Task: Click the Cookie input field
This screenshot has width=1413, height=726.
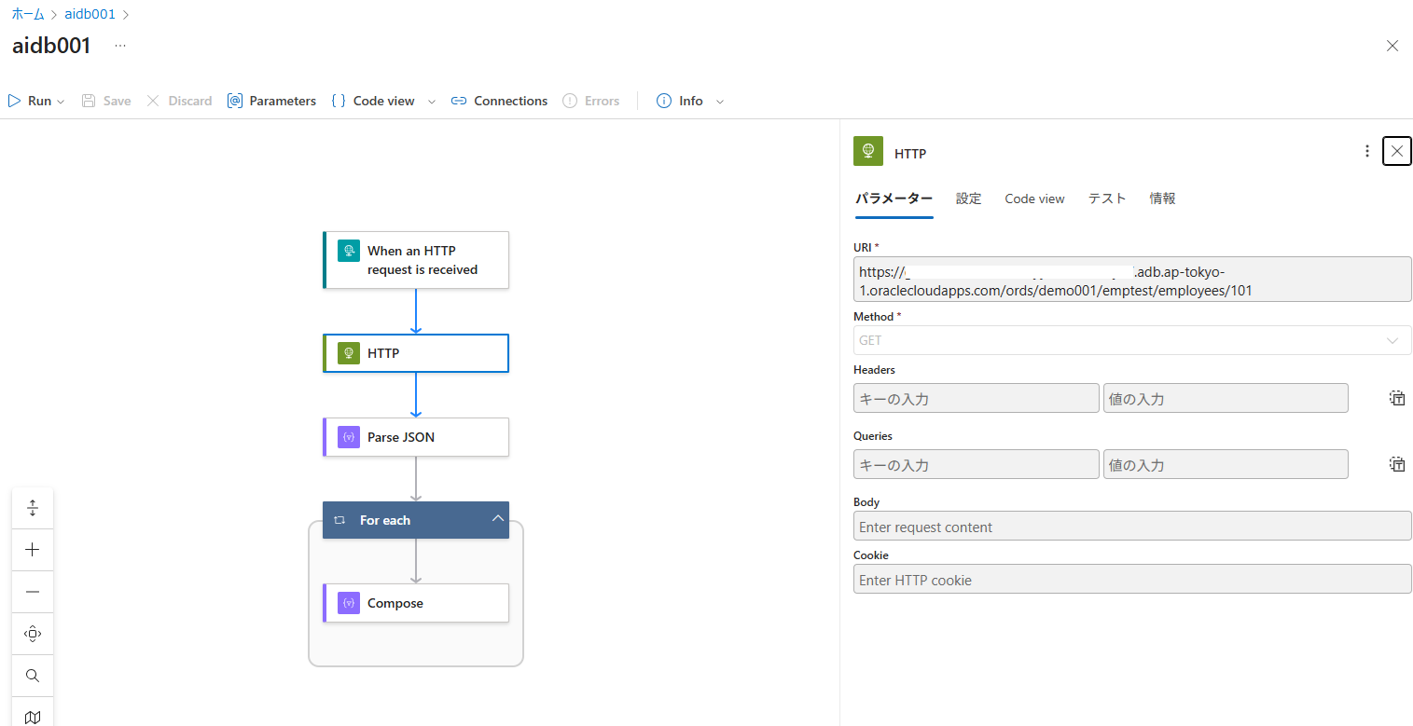Action: pyautogui.click(x=1132, y=579)
